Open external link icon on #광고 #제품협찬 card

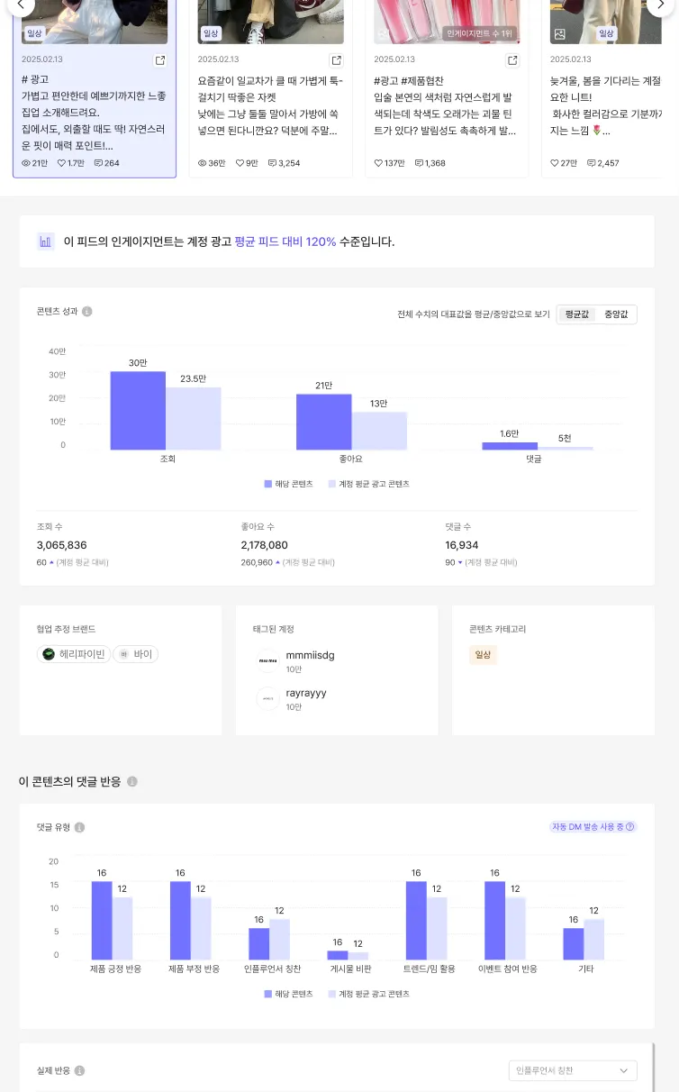coord(512,60)
